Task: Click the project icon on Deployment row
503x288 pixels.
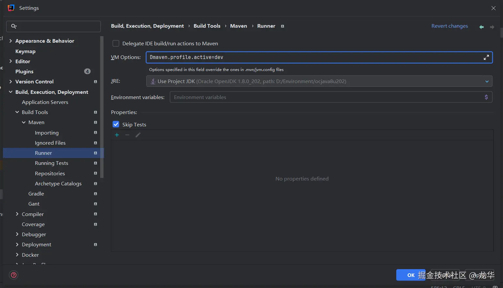Action: pyautogui.click(x=95, y=245)
